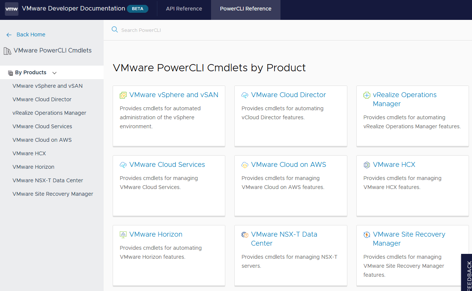Open VMware HCX card title
The height and width of the screenshot is (291, 472).
[x=394, y=165]
